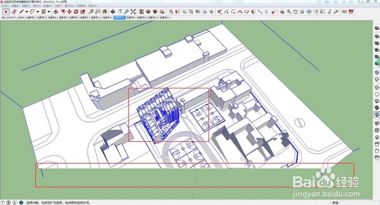
Task: Select the Scale tool
Action: pyautogui.click(x=83, y=11)
